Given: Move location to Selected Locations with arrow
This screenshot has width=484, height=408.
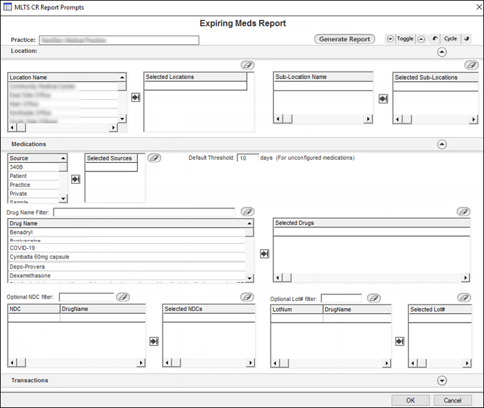Looking at the screenshot, I should click(x=136, y=98).
